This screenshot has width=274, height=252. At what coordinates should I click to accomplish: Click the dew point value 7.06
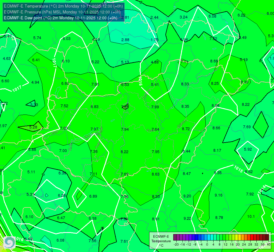point(95,84)
